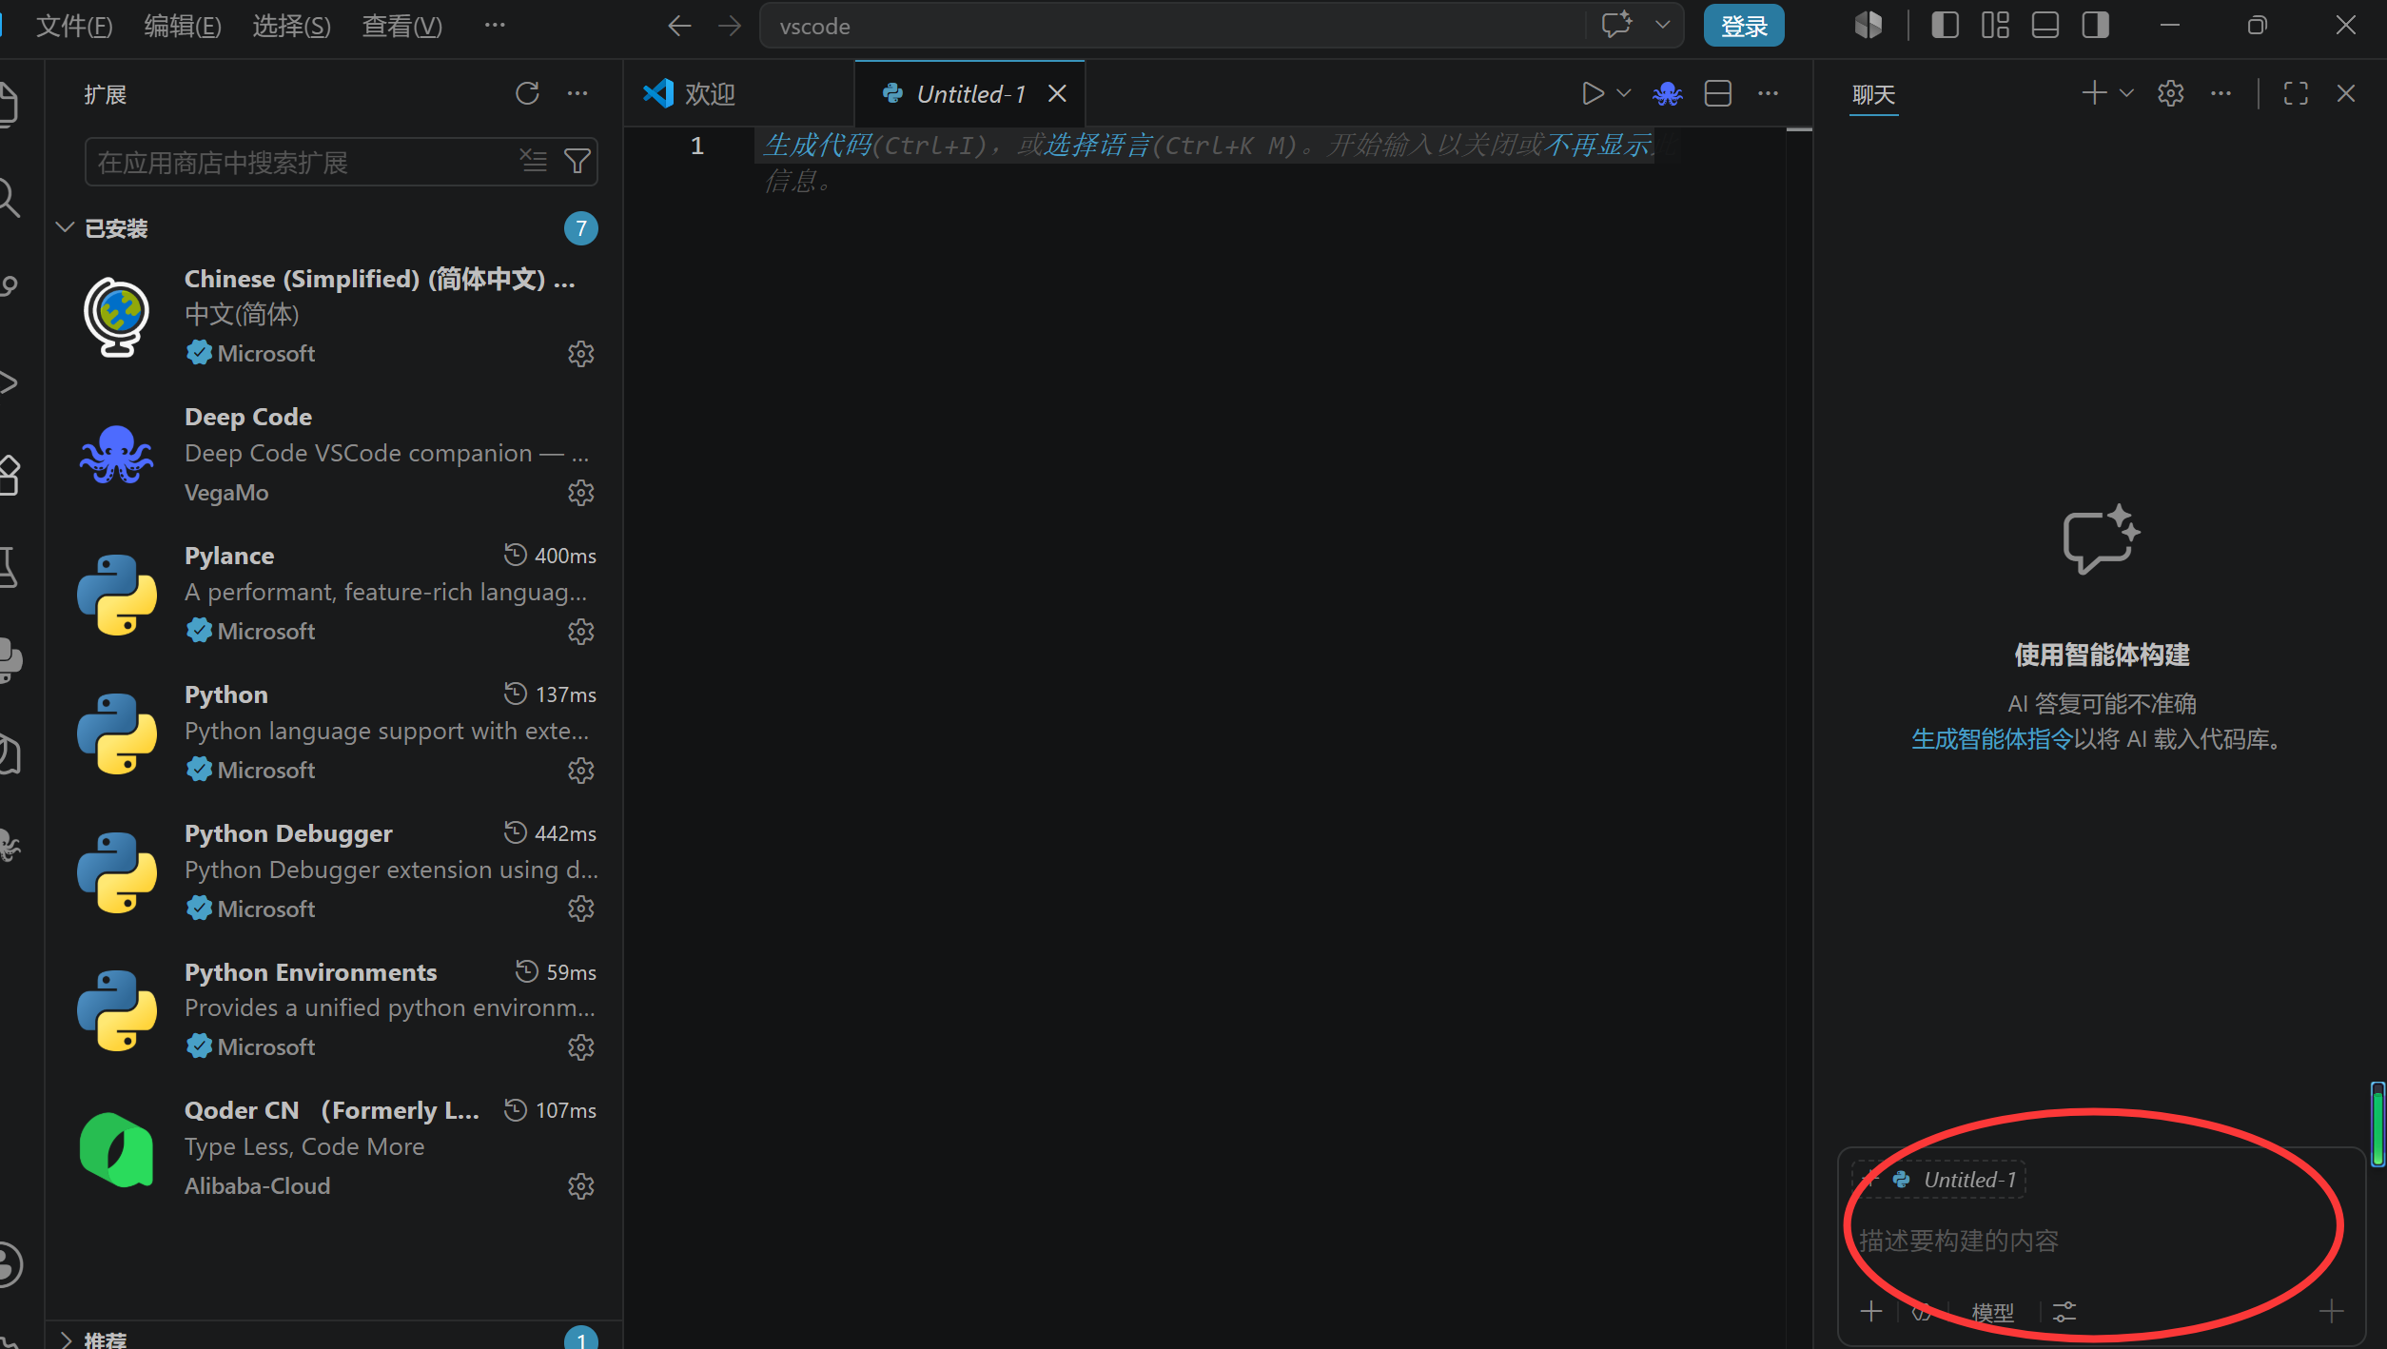Start a new chat with the plus icon
This screenshot has width=2387, height=1349.
(2094, 93)
